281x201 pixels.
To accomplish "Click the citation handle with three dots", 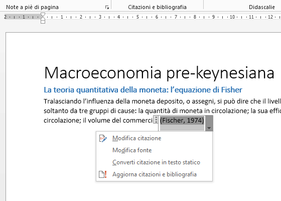I will (x=156, y=120).
